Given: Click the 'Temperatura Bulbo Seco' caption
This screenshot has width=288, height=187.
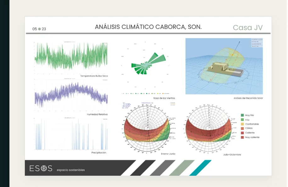Looking at the screenshot, I should pos(94,76).
